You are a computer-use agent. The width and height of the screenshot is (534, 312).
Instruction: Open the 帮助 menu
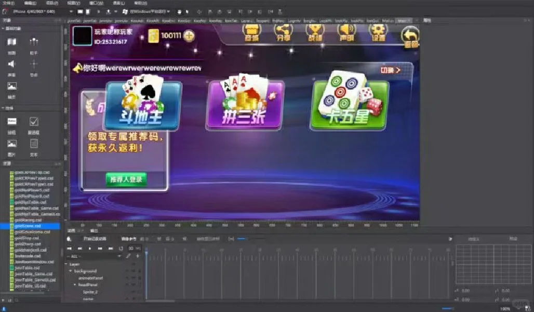coord(140,3)
